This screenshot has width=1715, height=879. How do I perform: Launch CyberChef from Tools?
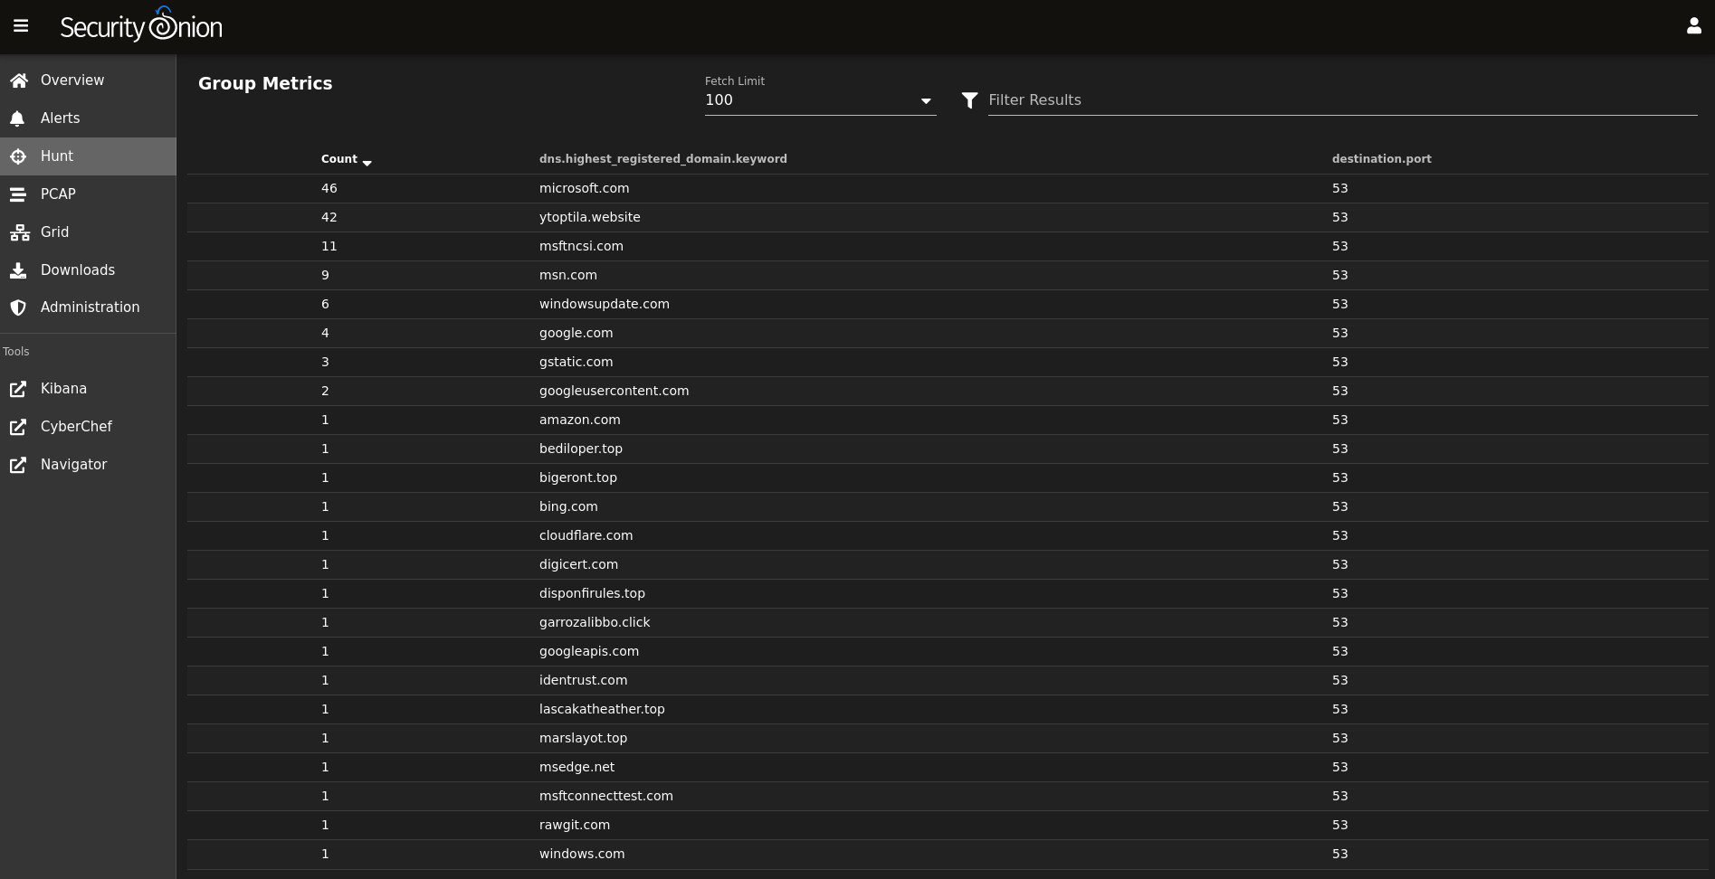[x=88, y=427]
